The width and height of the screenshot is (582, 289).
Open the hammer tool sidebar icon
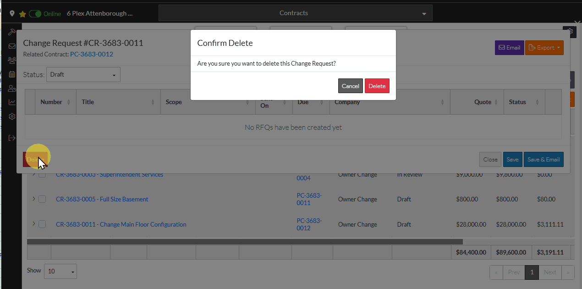click(12, 32)
